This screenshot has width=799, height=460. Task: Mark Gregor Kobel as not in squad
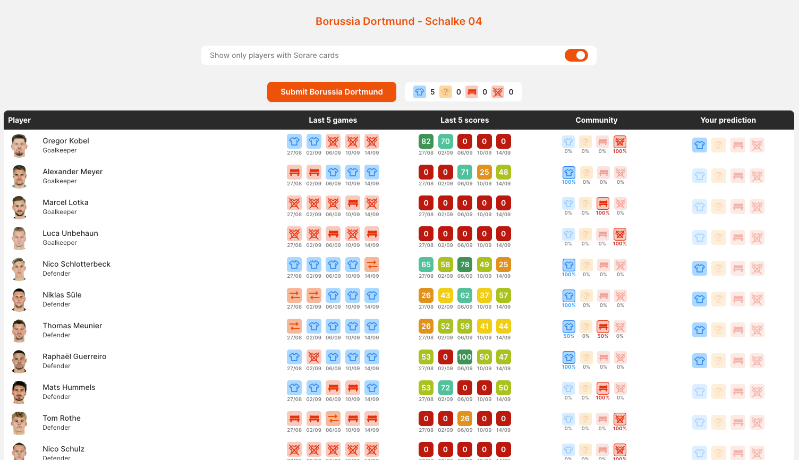(757, 145)
